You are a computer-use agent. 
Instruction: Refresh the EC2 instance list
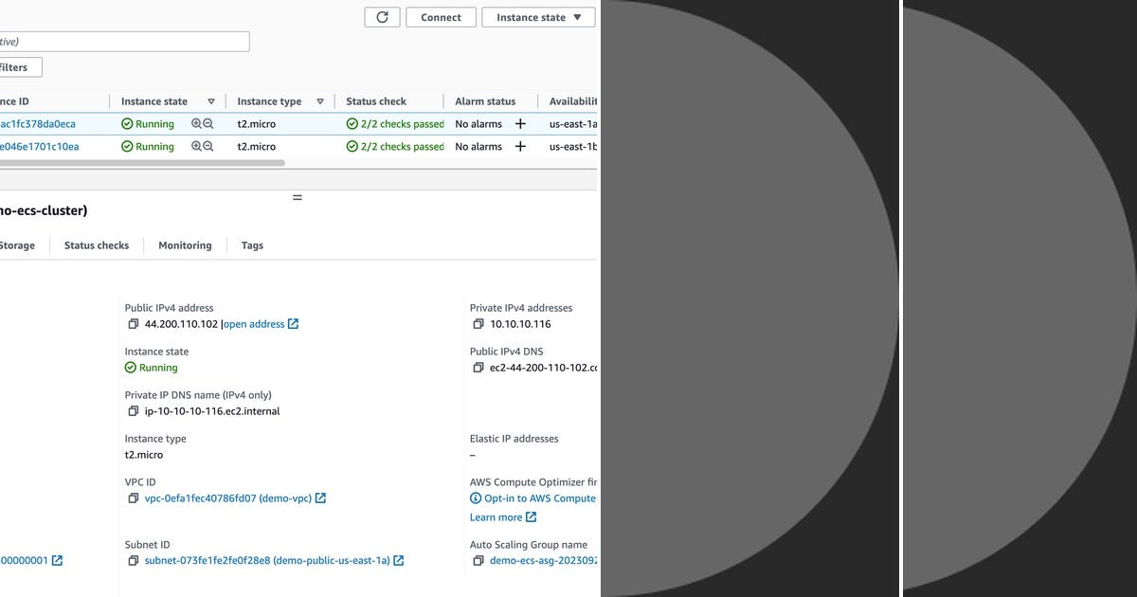click(382, 16)
